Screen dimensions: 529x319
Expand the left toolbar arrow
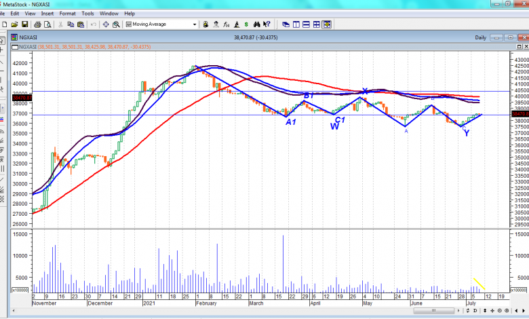click(x=3, y=108)
